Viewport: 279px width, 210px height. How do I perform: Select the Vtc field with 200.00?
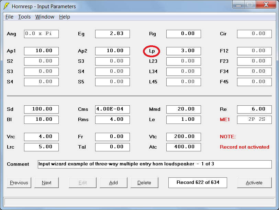183,137
